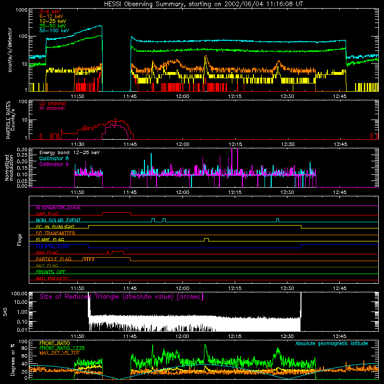Screen dimensions: 384x384
Task: Click the HESSI Observing Summary plot title
Action: tap(203, 4)
